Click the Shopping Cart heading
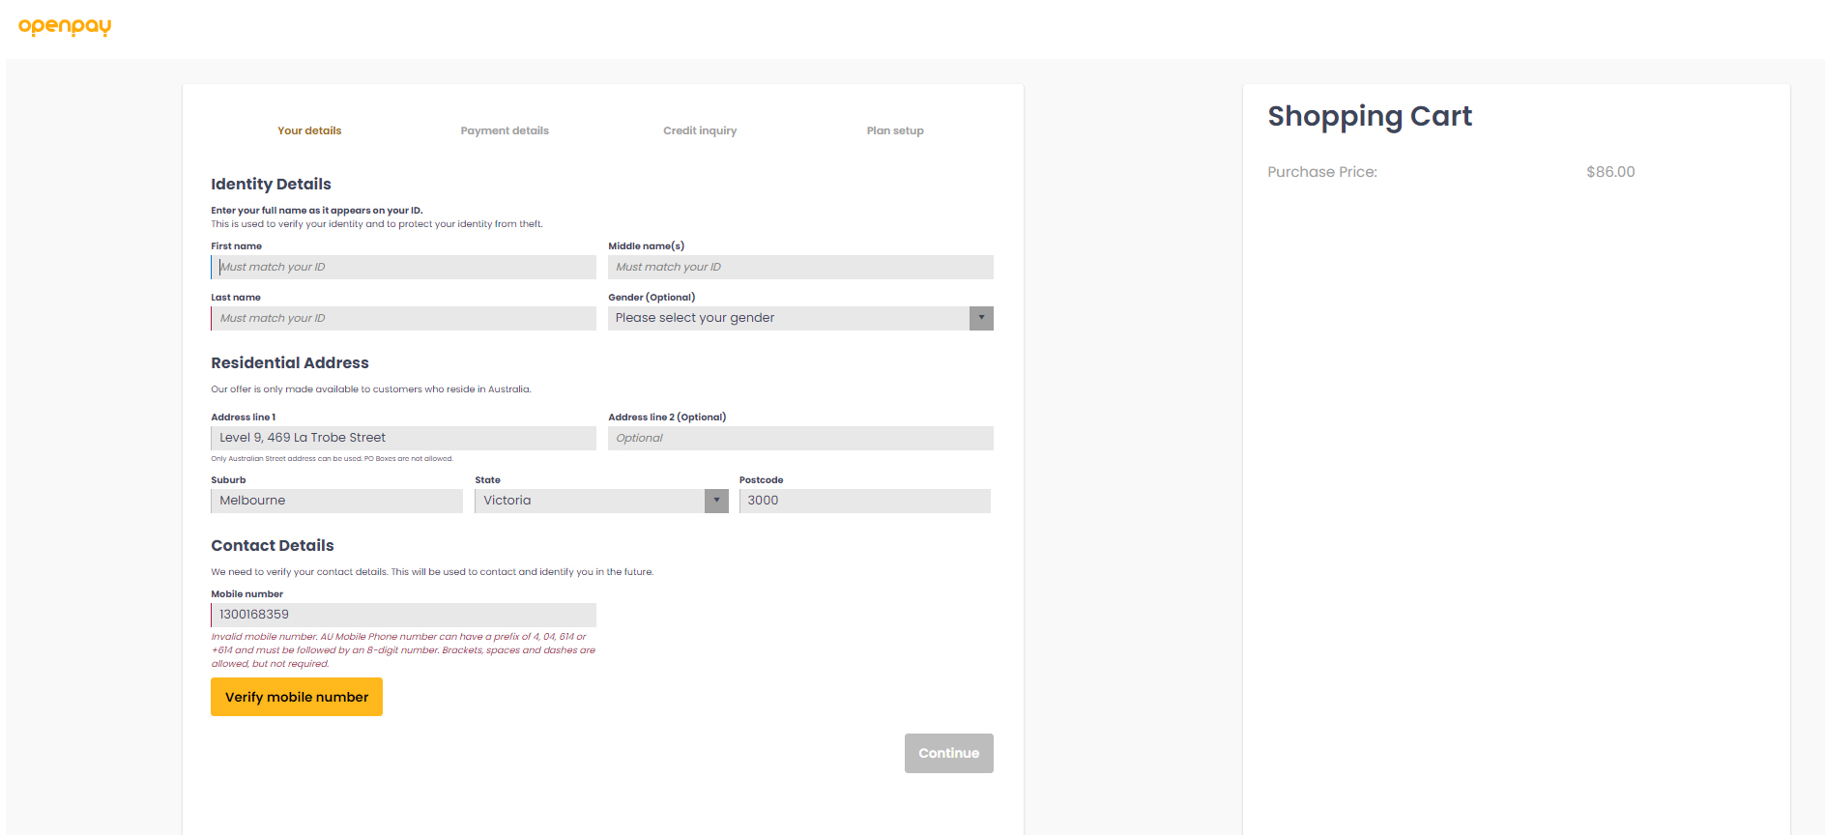This screenshot has height=835, width=1825. (x=1370, y=116)
